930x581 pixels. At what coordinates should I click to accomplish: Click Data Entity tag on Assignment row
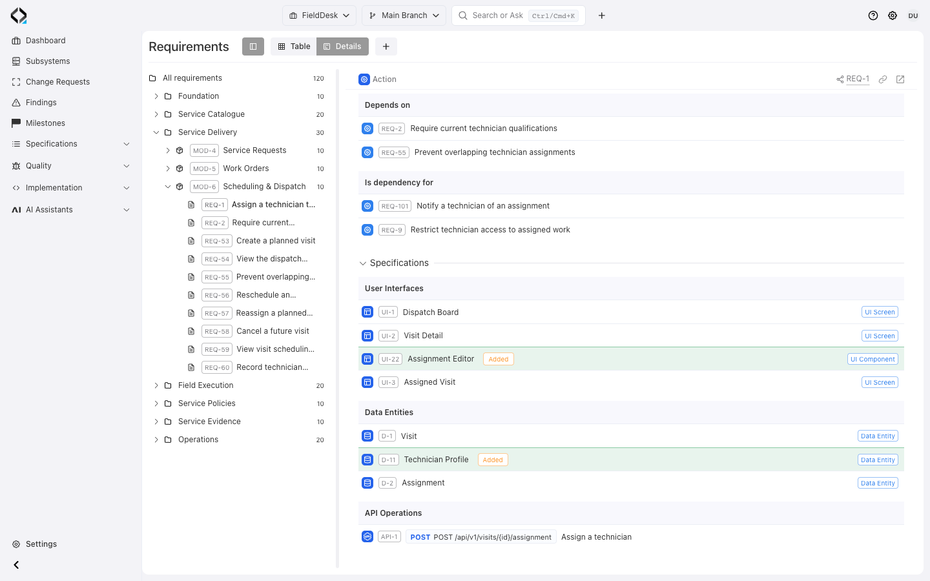click(878, 483)
